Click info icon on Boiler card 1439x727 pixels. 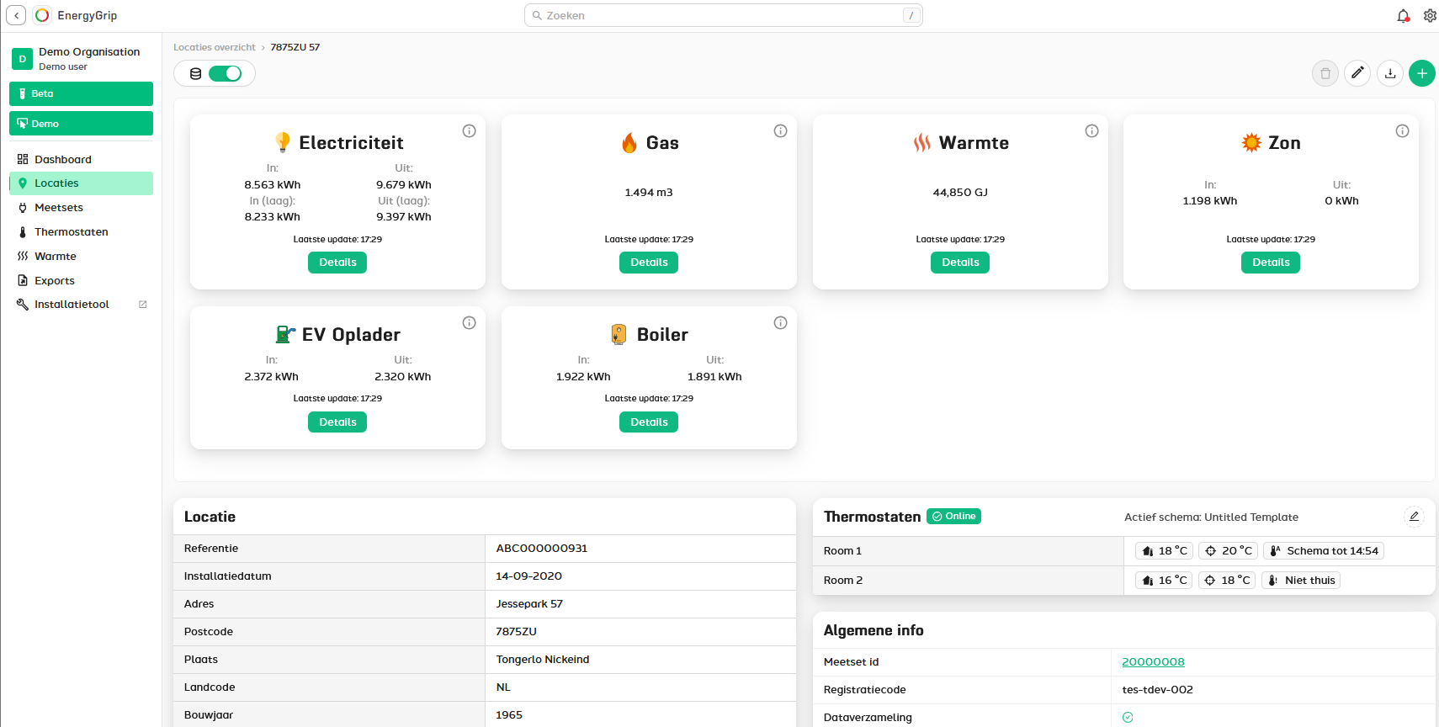781,323
